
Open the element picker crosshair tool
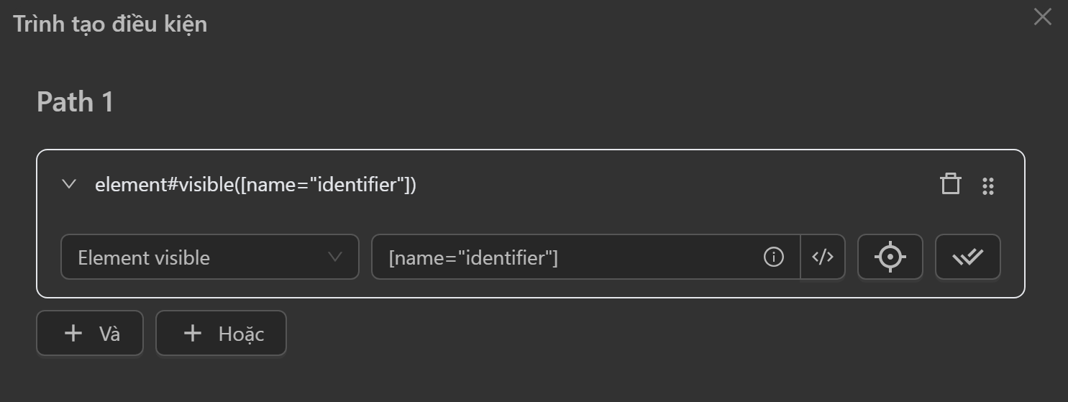pyautogui.click(x=890, y=257)
